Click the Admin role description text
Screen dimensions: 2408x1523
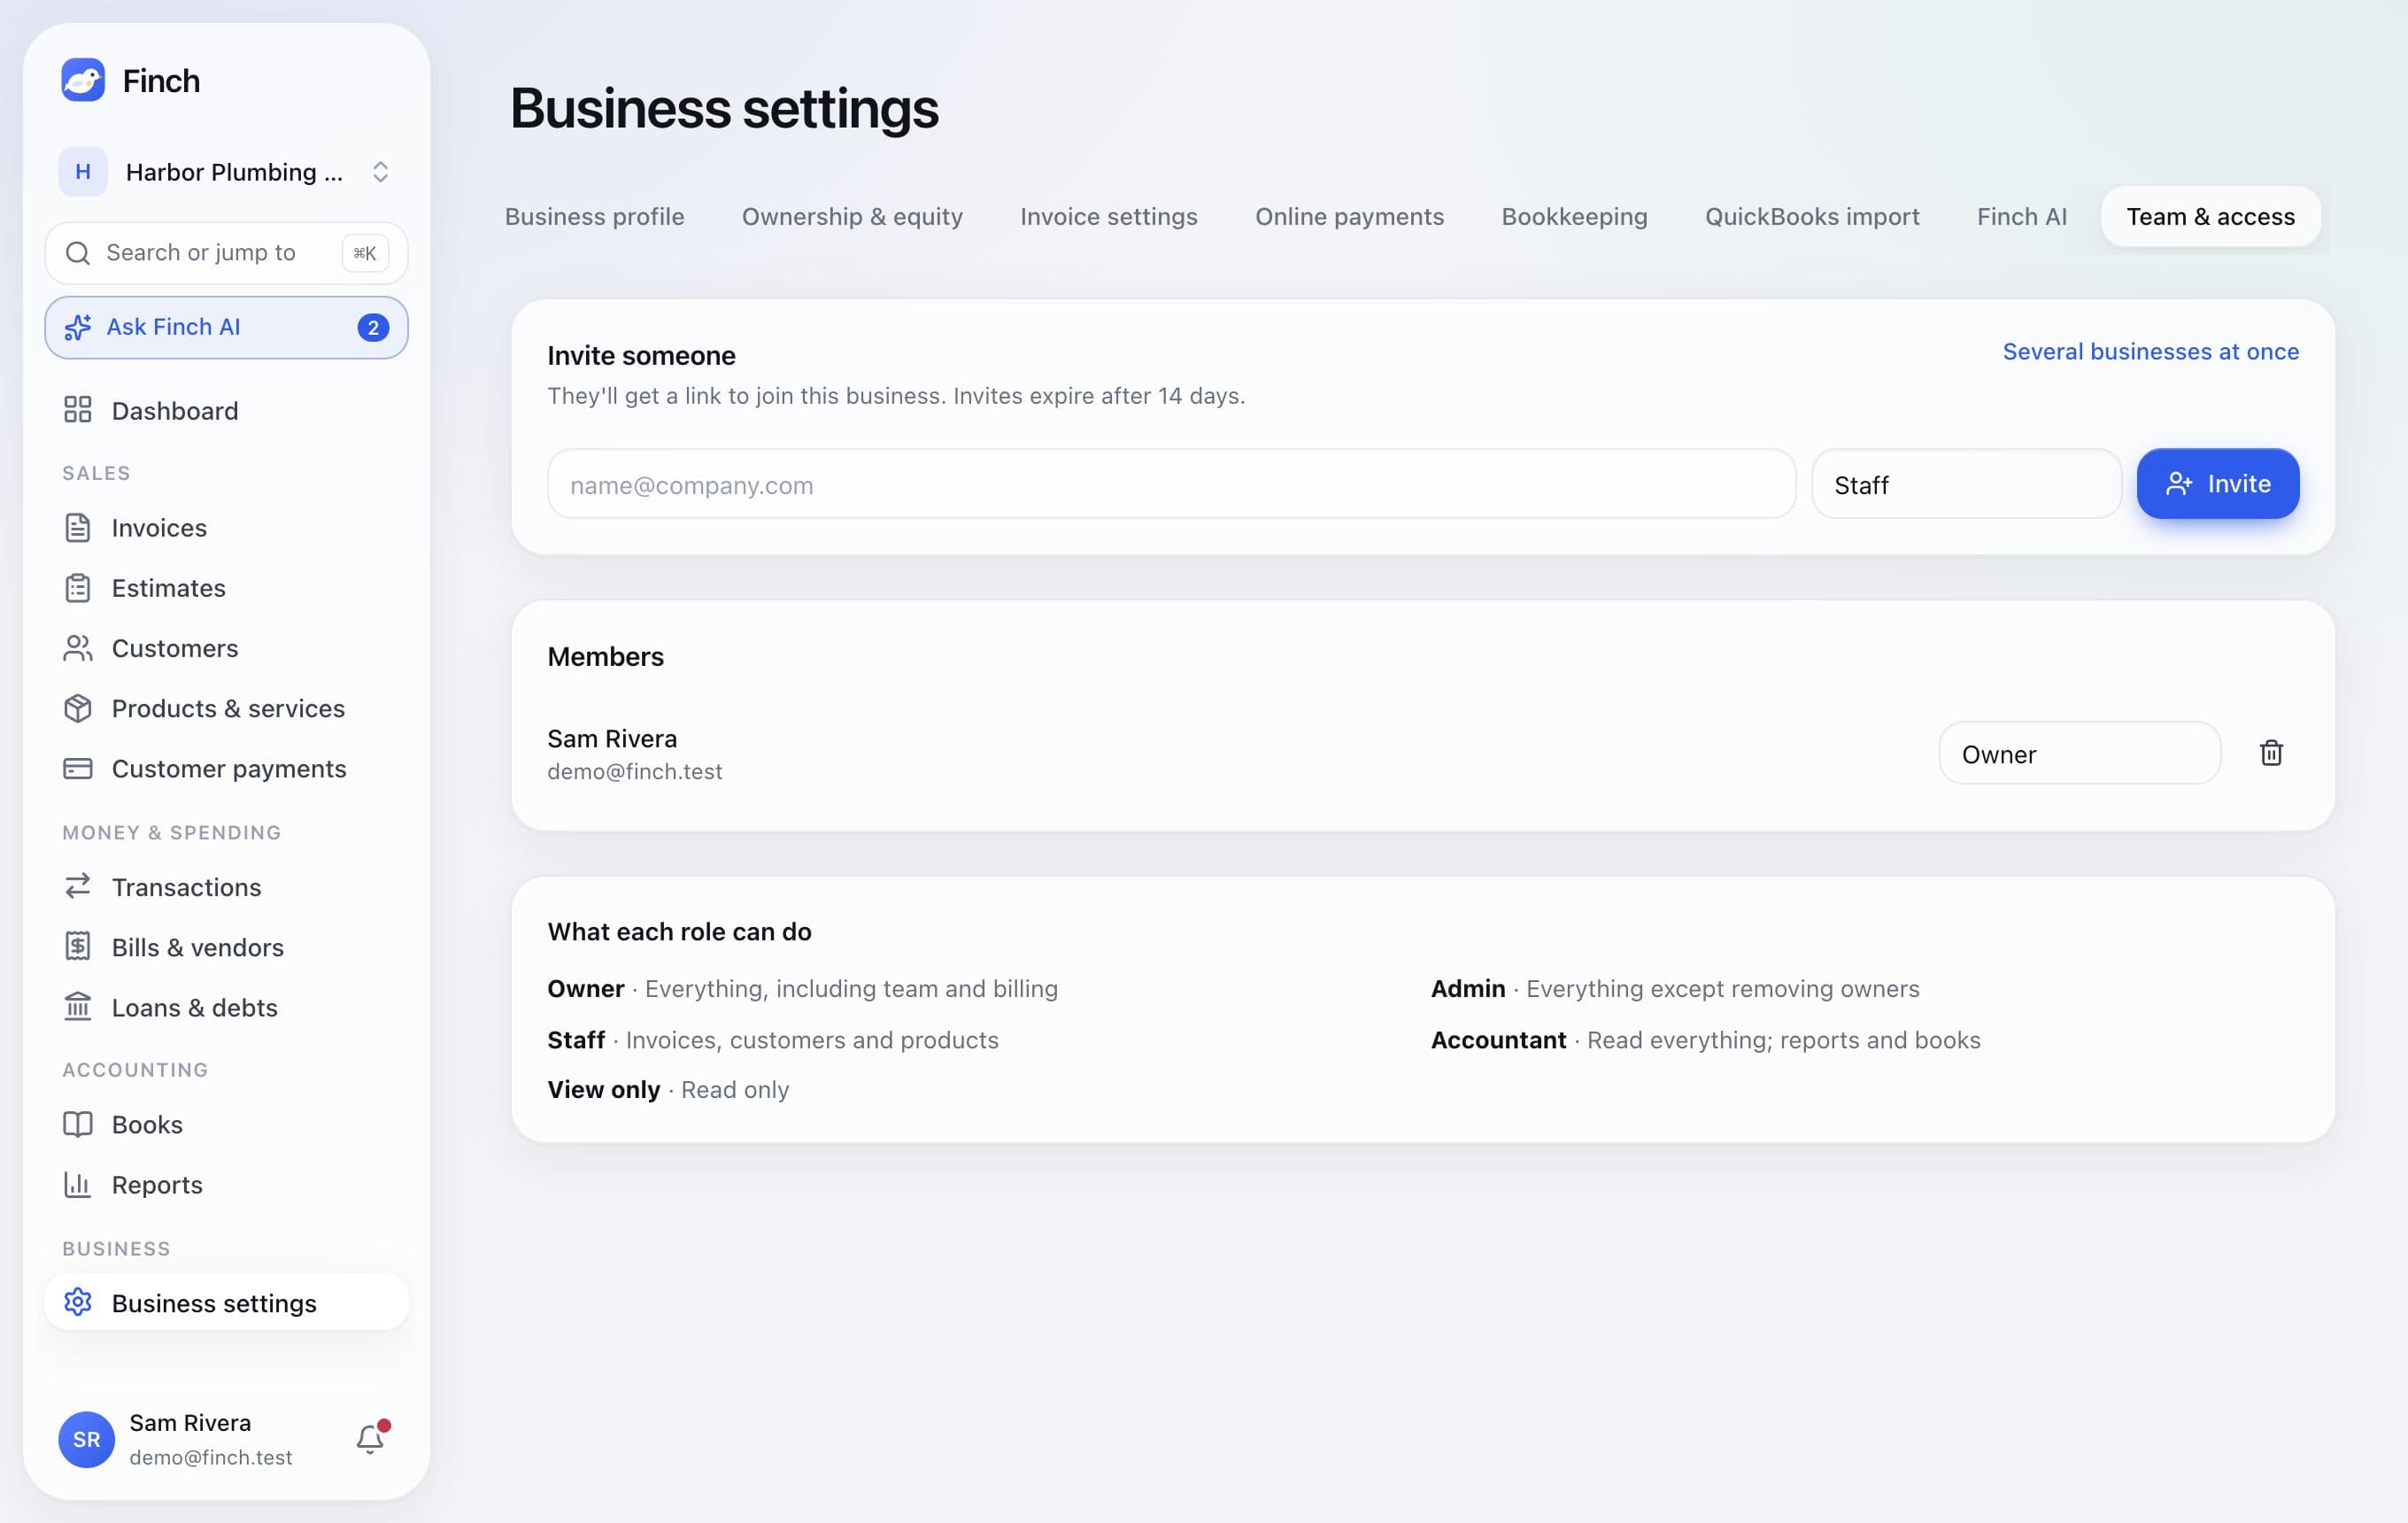(x=1675, y=988)
